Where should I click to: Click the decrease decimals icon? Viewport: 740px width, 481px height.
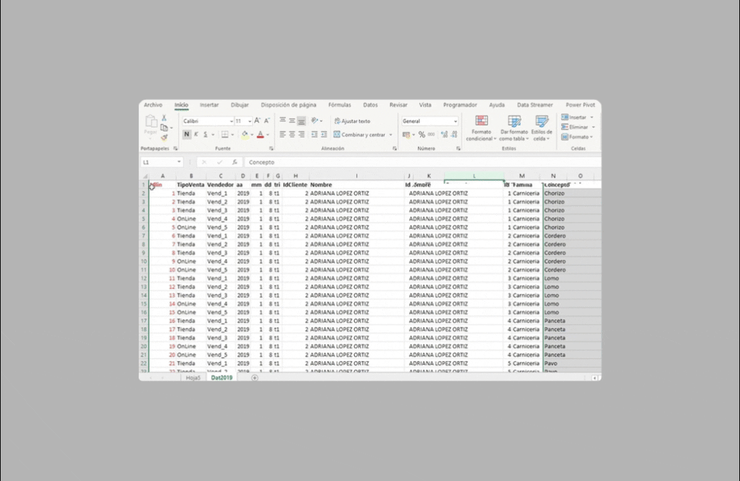pyautogui.click(x=454, y=134)
